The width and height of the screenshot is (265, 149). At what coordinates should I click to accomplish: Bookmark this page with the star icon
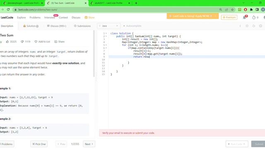pos(232,10)
